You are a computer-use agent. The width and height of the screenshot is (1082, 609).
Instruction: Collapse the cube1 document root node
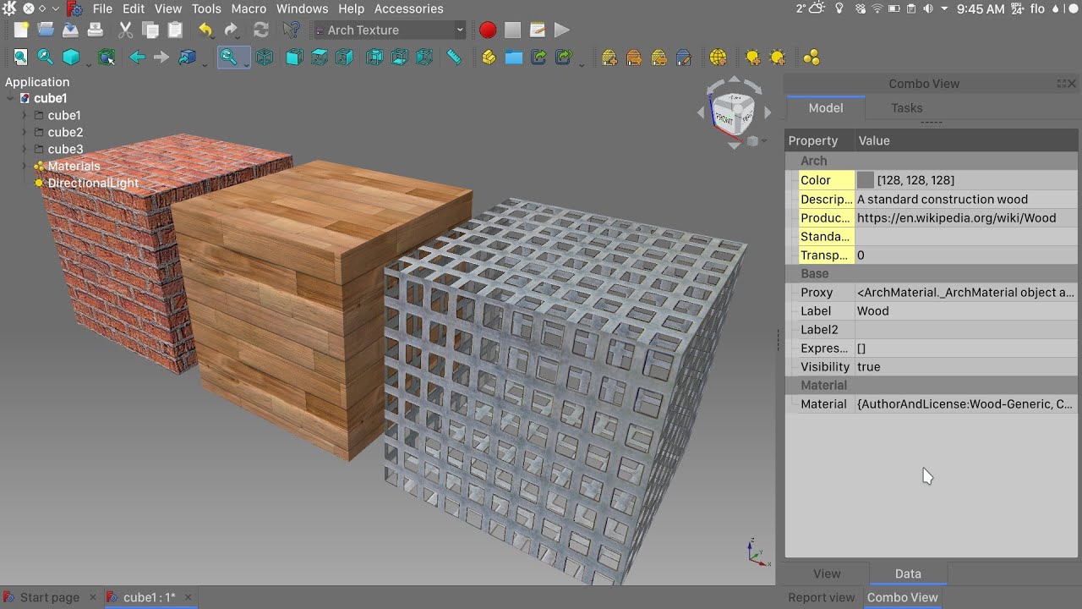coord(10,99)
